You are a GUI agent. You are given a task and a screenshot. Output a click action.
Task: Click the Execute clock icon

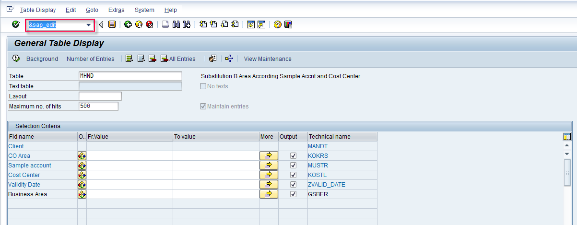16,59
